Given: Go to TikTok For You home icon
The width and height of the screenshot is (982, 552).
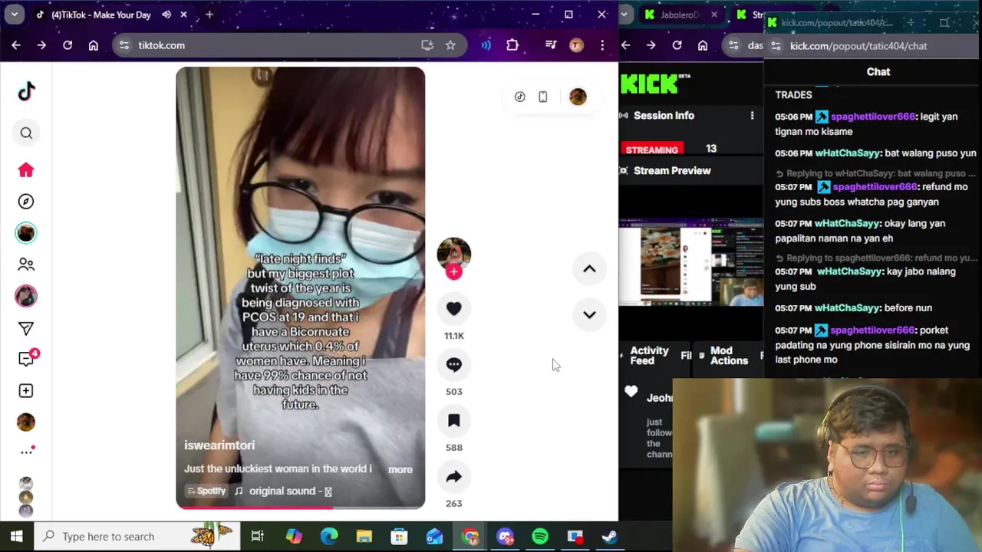Looking at the screenshot, I should point(26,170).
